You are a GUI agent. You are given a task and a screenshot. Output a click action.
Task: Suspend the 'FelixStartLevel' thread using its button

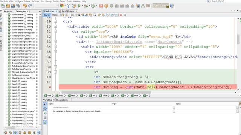coord(37,69)
